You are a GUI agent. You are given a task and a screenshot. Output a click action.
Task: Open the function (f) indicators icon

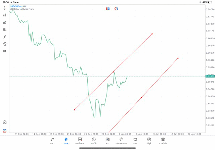pyautogui.click(x=5, y=37)
